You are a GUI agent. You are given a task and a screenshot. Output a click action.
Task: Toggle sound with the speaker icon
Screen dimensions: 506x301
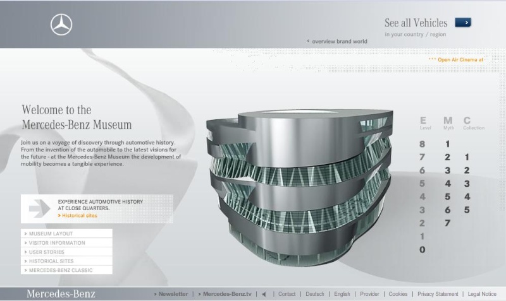pos(264,294)
